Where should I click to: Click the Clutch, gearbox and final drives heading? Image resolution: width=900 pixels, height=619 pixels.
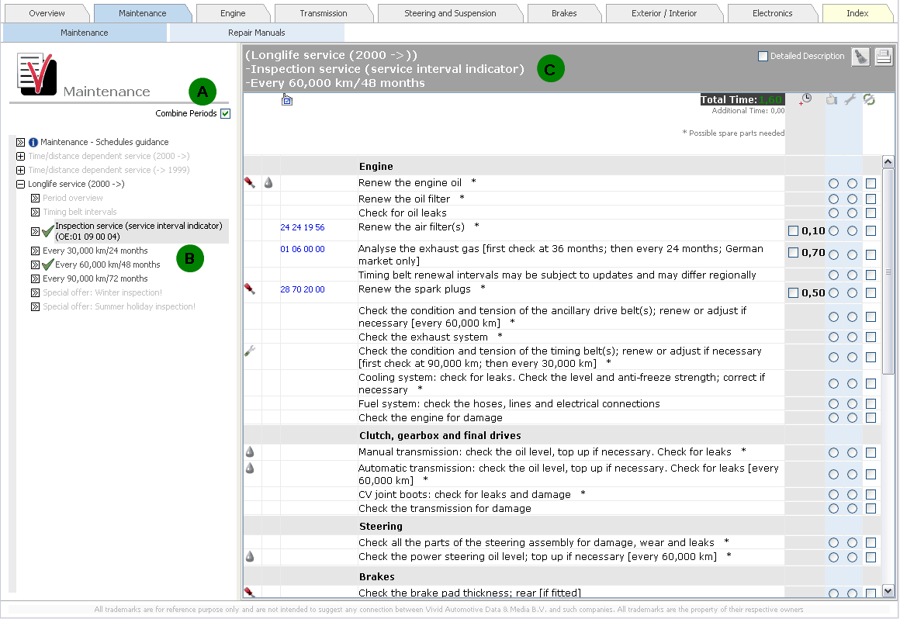(440, 435)
